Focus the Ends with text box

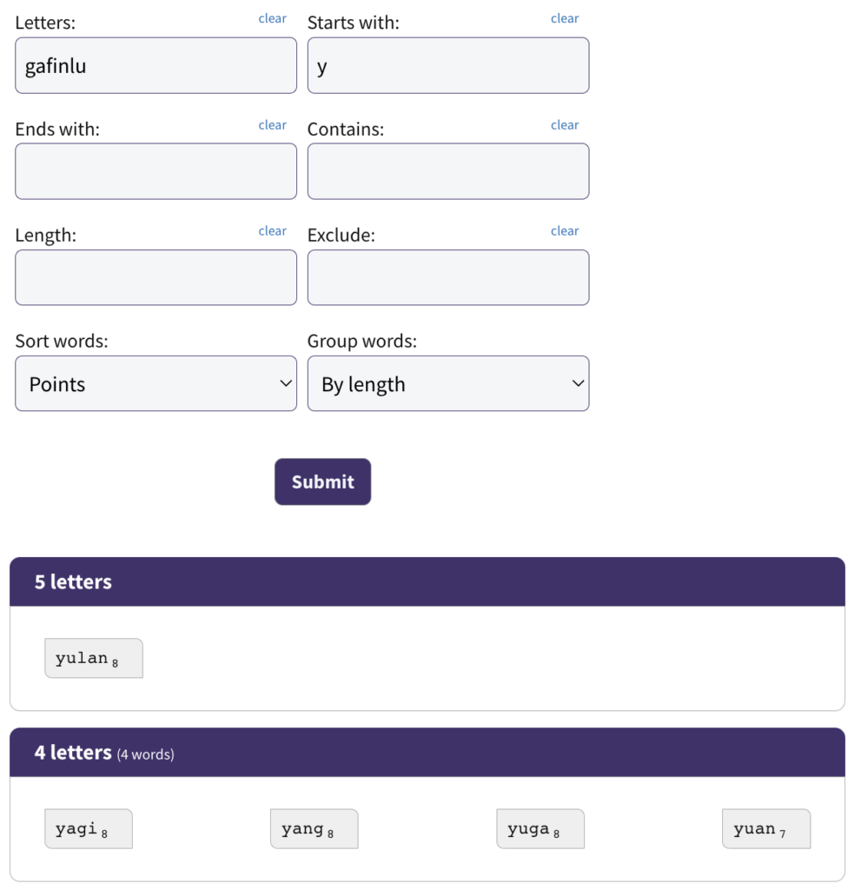pyautogui.click(x=156, y=171)
